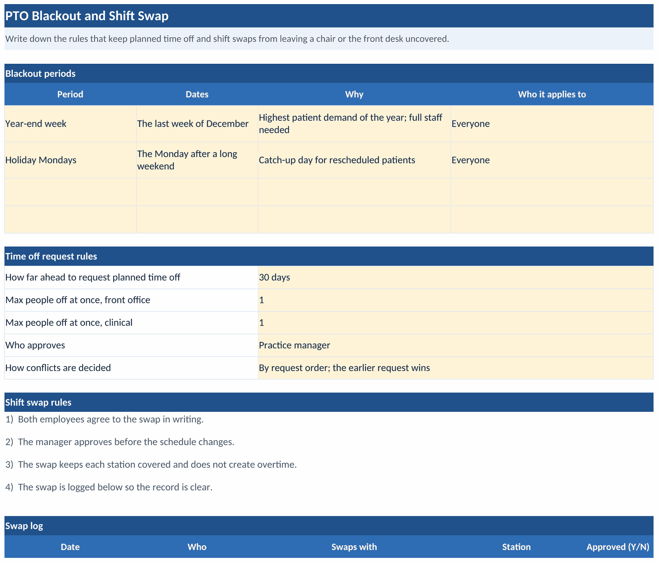The width and height of the screenshot is (658, 562).
Task: Click the 'Swaps with' column header
Action: point(354,547)
